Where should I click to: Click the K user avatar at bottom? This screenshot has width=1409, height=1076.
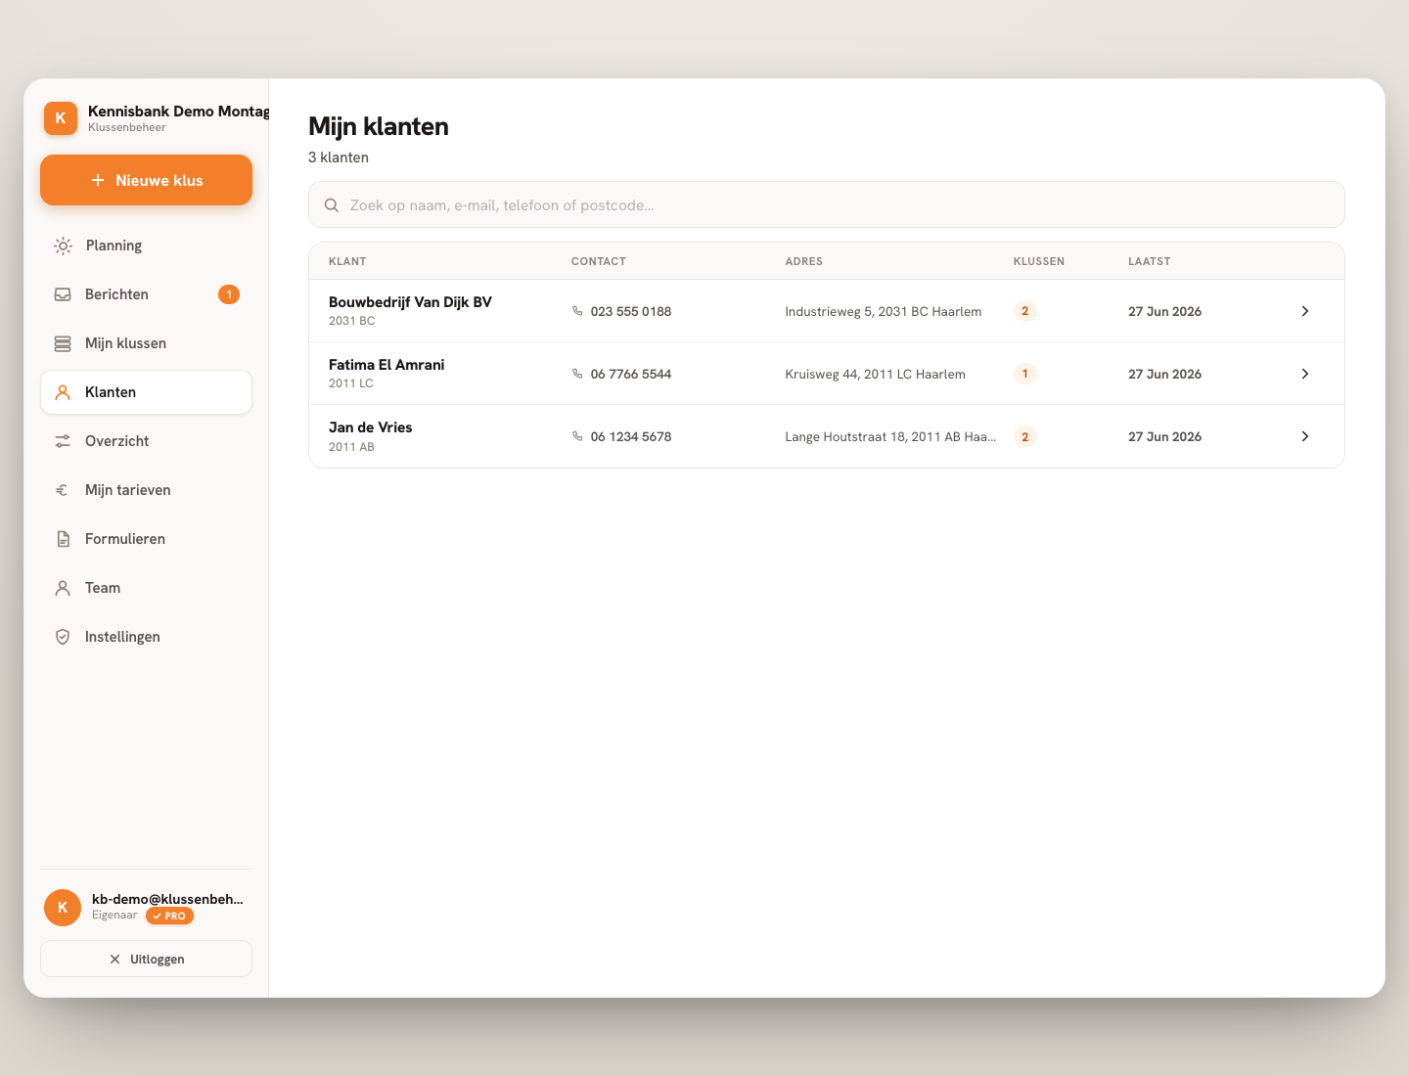63,908
